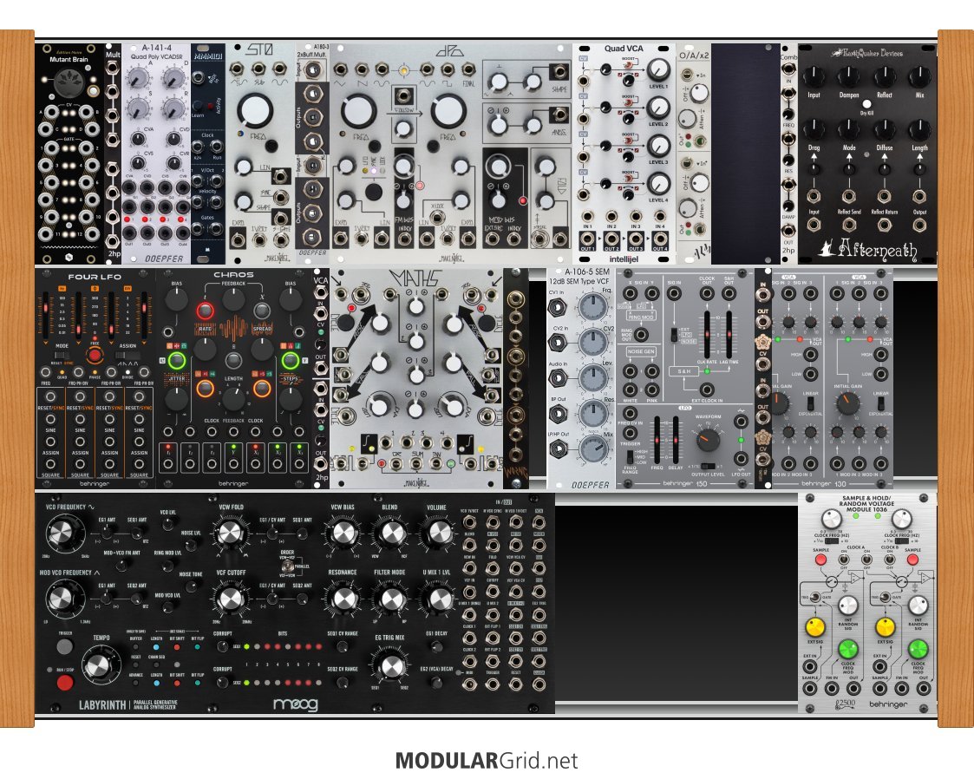Click the Pink noise output jack

651,390
